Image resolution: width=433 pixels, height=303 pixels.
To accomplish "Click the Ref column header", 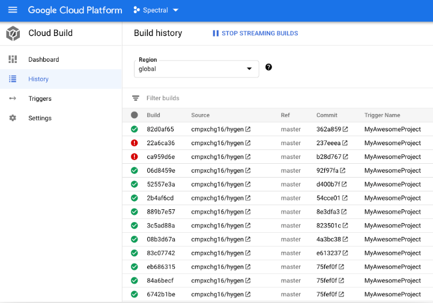I will (285, 115).
